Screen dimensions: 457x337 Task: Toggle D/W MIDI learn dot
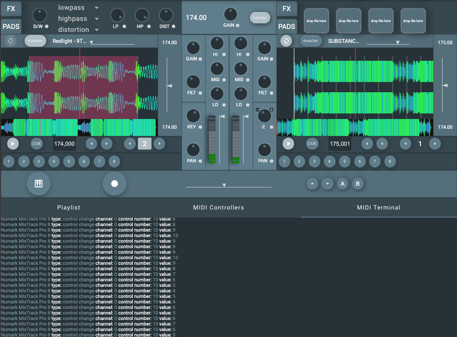tap(47, 26)
